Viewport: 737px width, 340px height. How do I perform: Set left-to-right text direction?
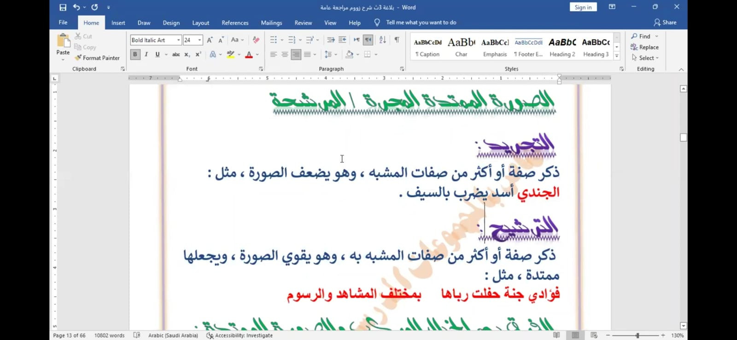pyautogui.click(x=357, y=40)
